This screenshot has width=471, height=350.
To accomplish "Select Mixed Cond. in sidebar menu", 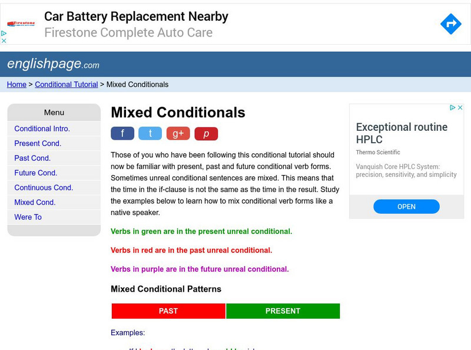I will click(35, 202).
